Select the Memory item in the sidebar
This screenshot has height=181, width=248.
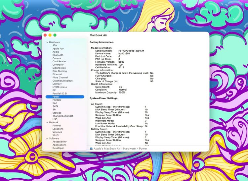57,84
